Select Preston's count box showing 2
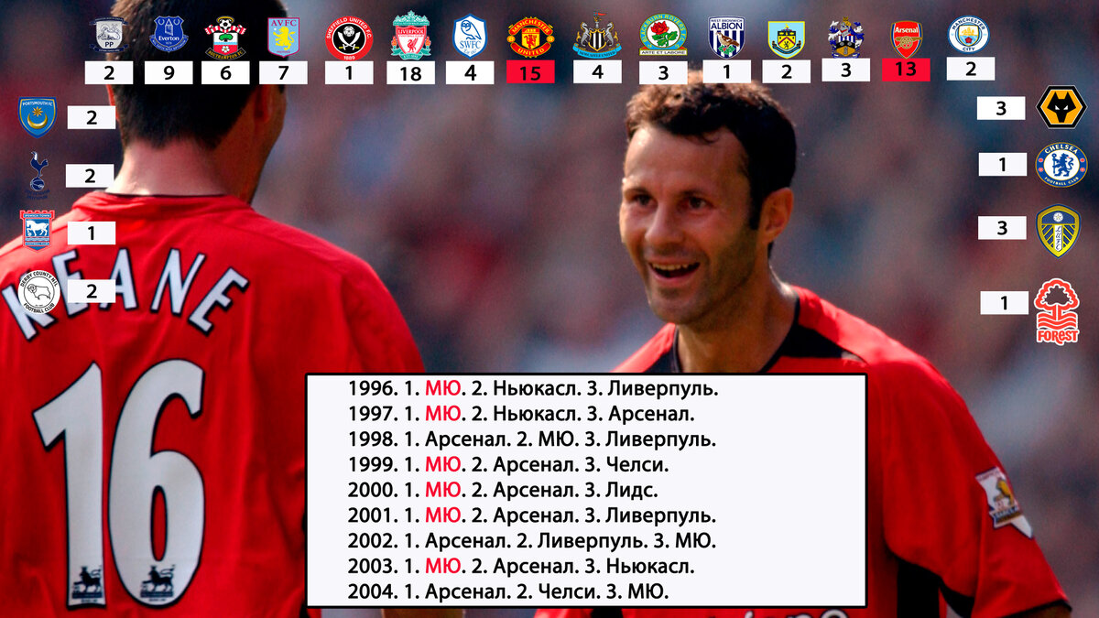This screenshot has width=1099, height=618. pyautogui.click(x=109, y=72)
